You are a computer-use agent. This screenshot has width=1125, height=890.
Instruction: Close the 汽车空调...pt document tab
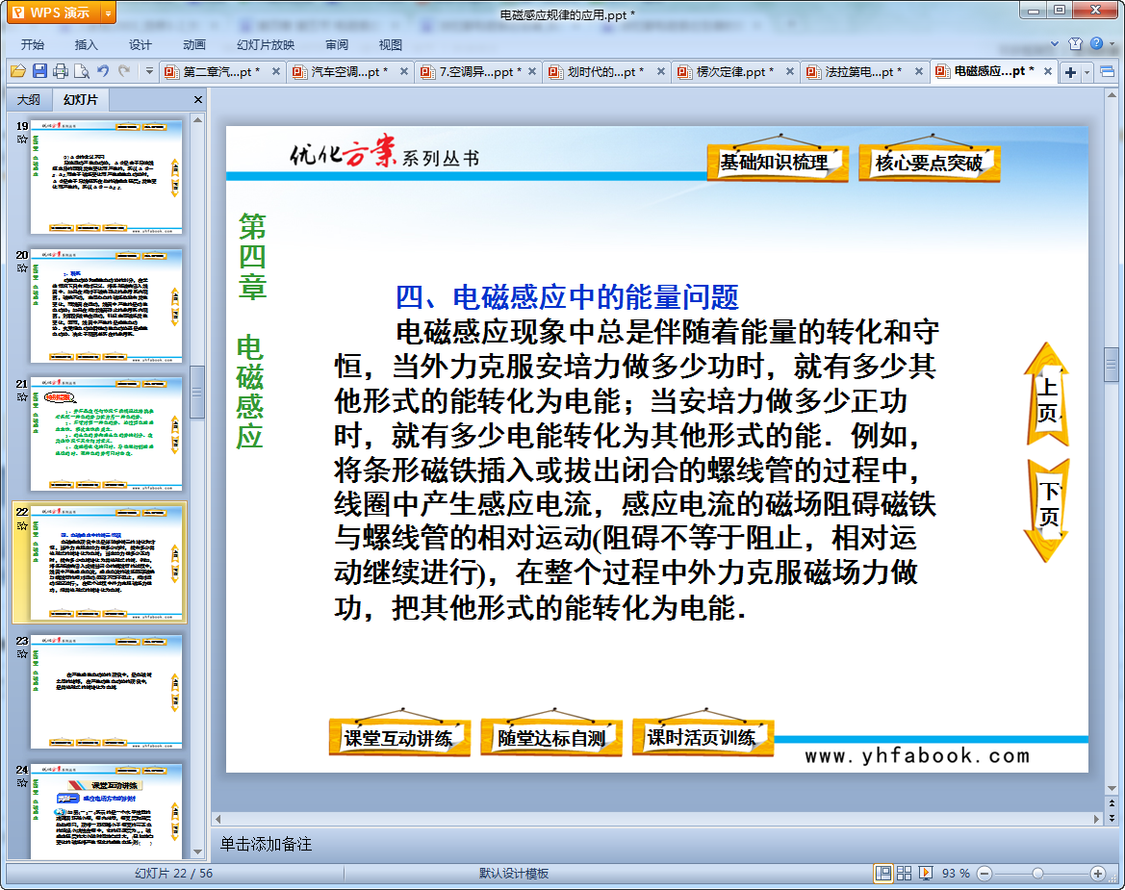(x=404, y=72)
